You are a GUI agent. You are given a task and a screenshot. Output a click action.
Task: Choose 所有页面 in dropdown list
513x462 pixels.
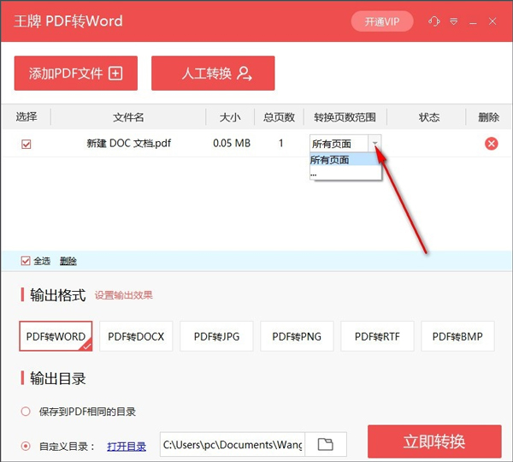click(345, 160)
